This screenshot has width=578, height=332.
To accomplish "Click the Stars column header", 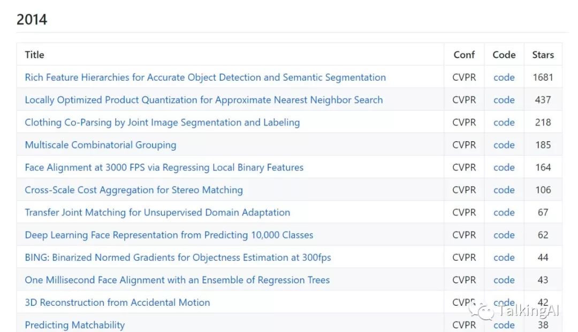I will coord(543,55).
